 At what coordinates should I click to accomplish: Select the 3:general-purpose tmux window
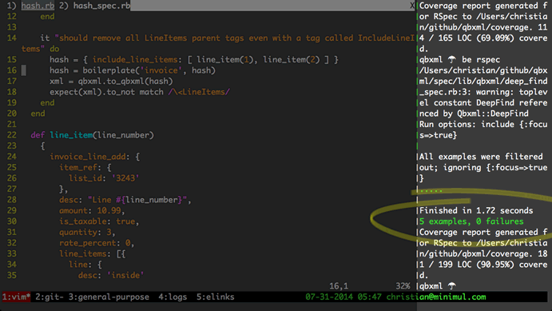point(109,297)
